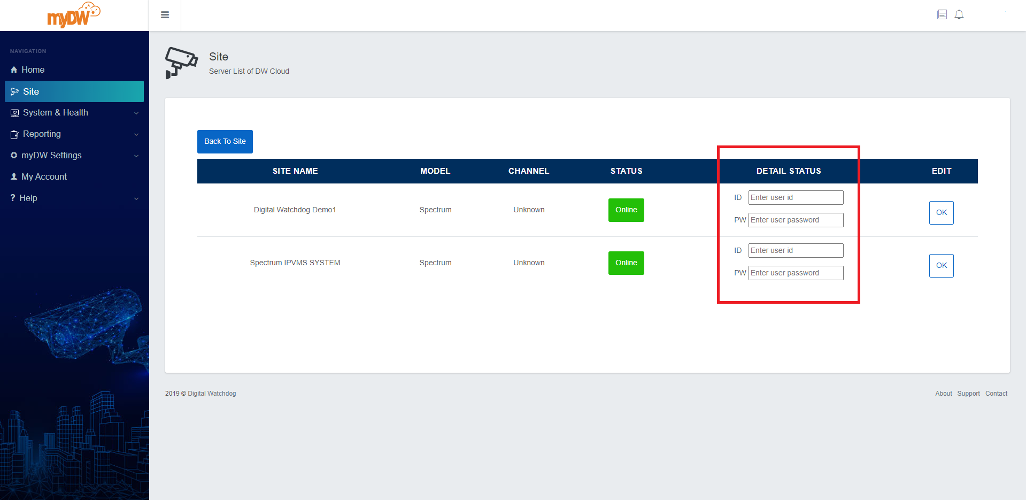Click the Help question mark icon
The height and width of the screenshot is (500, 1026).
13,198
